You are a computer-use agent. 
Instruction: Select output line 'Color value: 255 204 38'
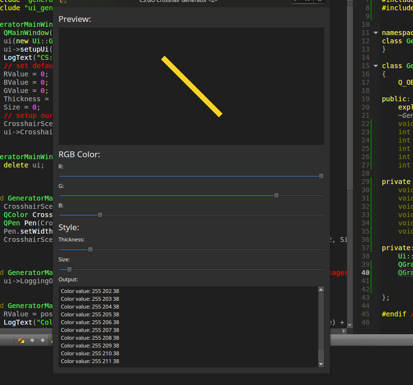[90, 307]
